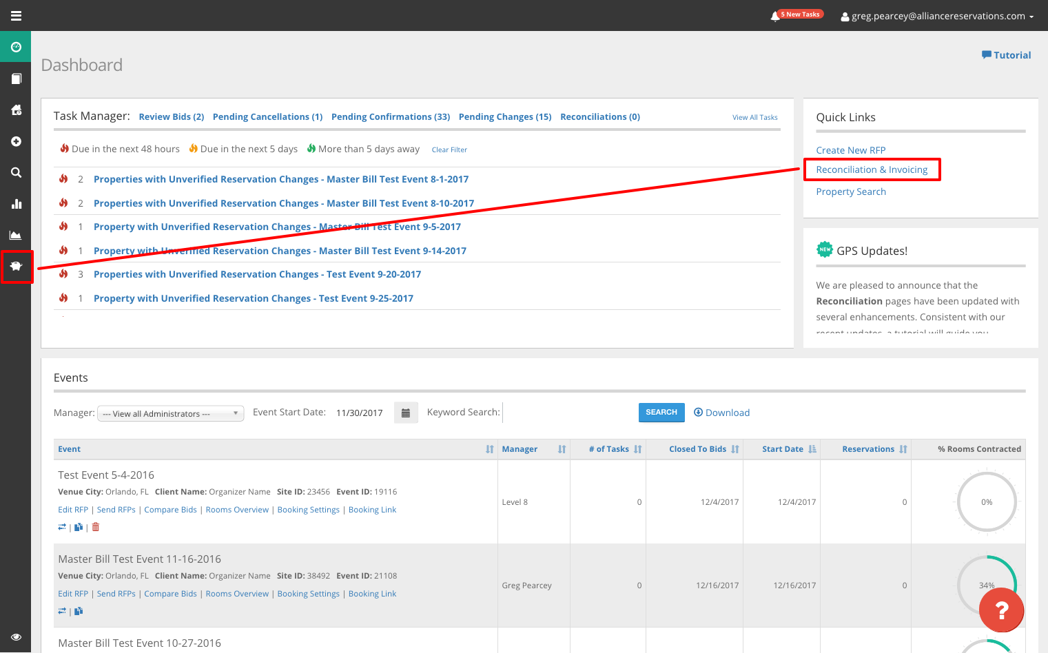Click the eye icon at sidebar bottom

pyautogui.click(x=16, y=636)
